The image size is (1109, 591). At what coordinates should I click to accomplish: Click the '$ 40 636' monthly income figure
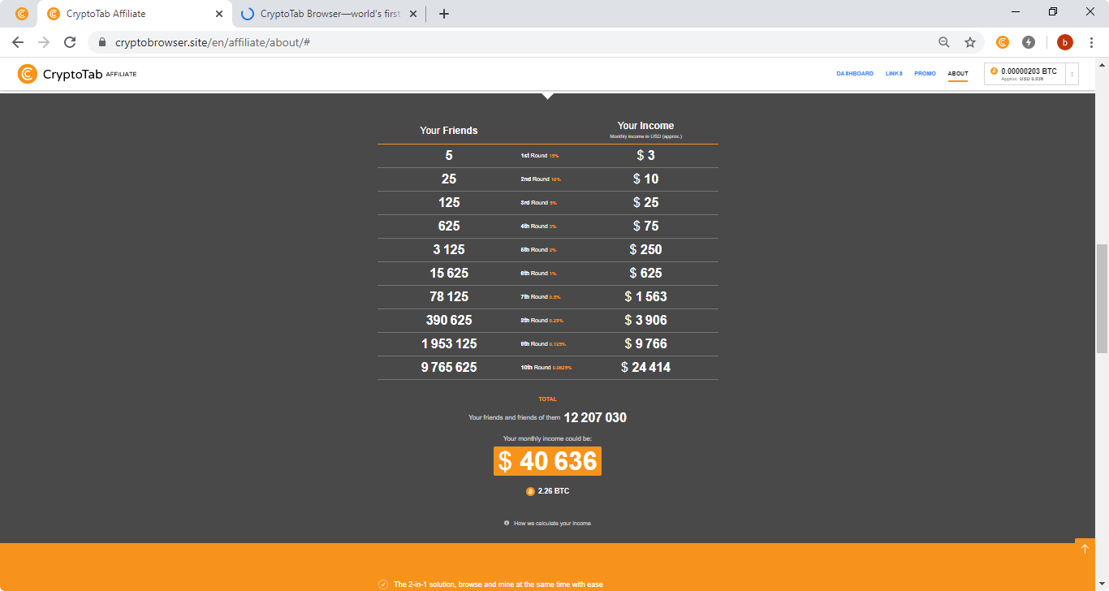tap(547, 461)
